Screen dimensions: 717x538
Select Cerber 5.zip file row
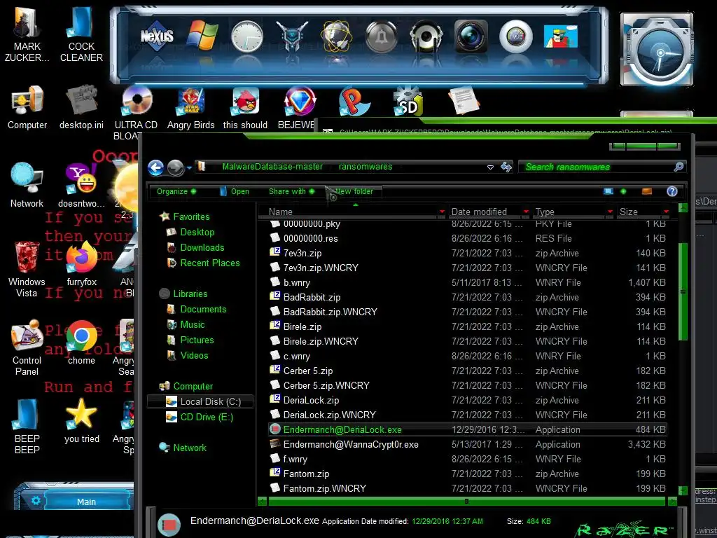(467, 371)
